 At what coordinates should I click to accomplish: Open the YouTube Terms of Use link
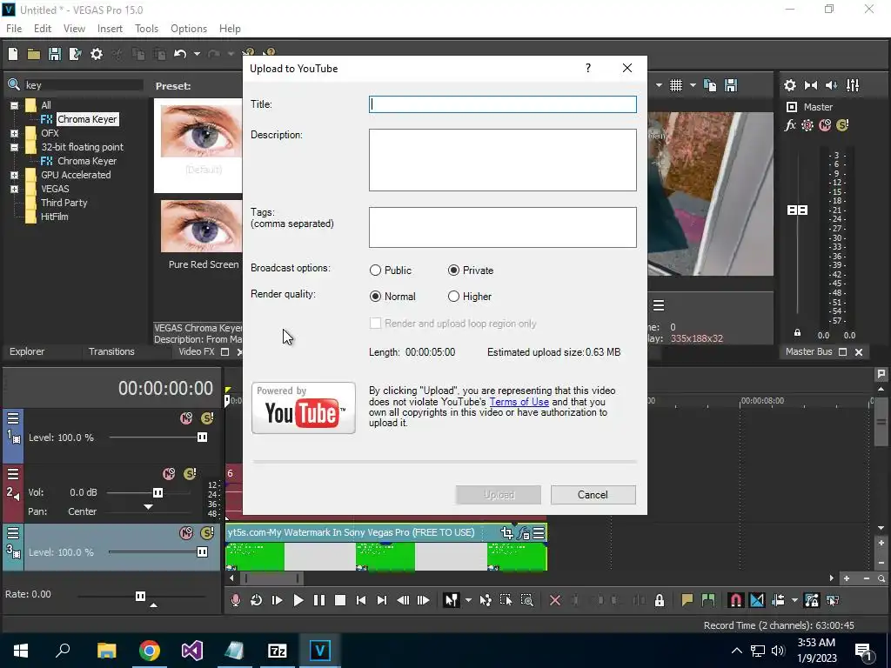pos(519,402)
